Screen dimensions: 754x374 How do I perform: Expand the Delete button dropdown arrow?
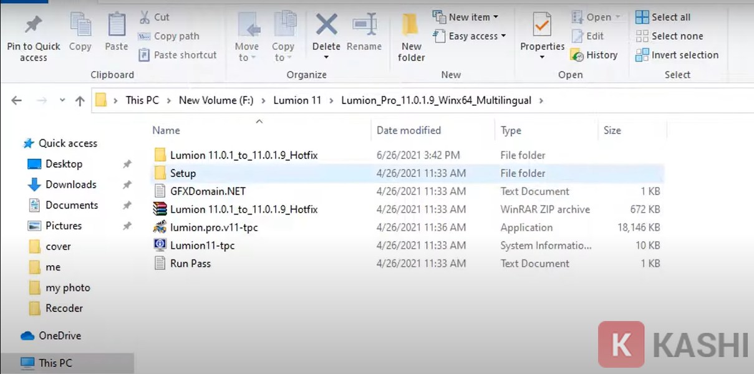tap(326, 58)
